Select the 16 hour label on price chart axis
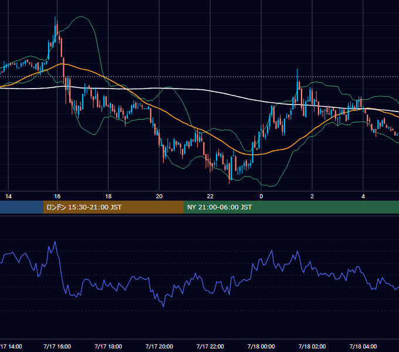 click(x=58, y=197)
